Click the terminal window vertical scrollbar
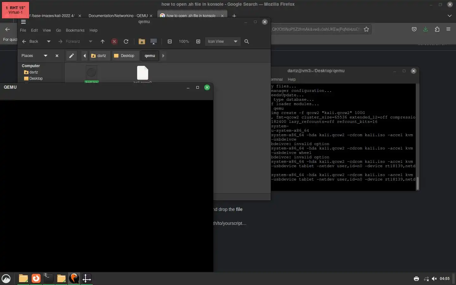The image size is (456, 285). point(418,183)
